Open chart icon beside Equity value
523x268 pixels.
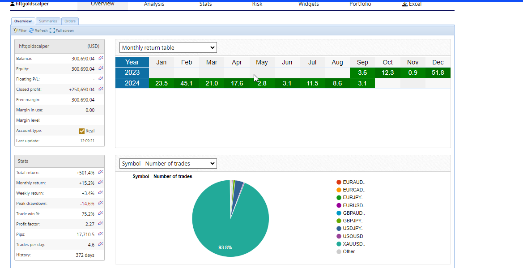tap(101, 68)
